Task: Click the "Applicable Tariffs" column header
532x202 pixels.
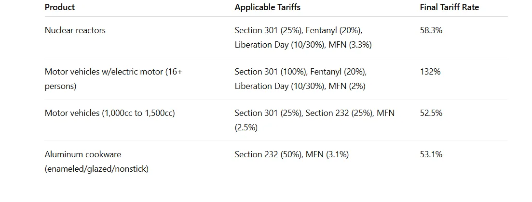Action: (267, 7)
